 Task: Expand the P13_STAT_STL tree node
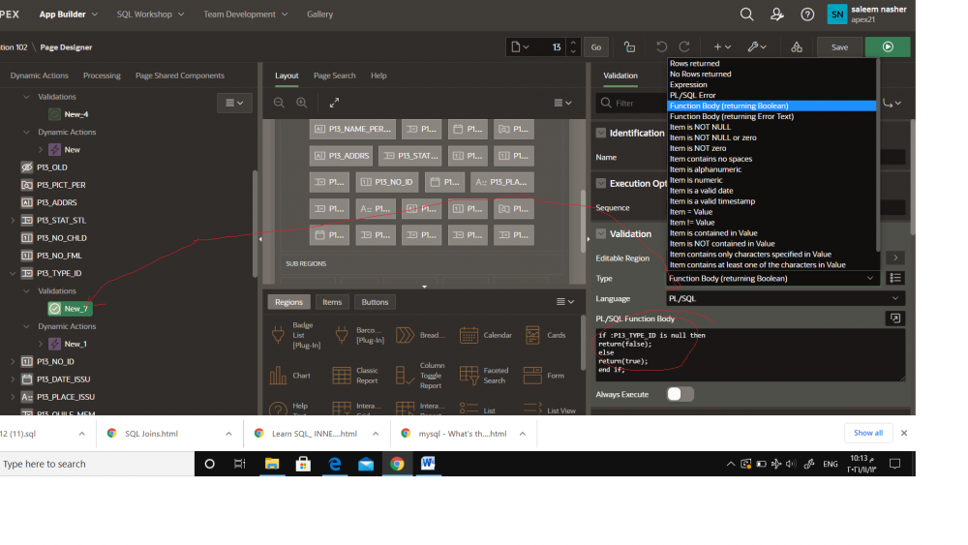(x=13, y=221)
